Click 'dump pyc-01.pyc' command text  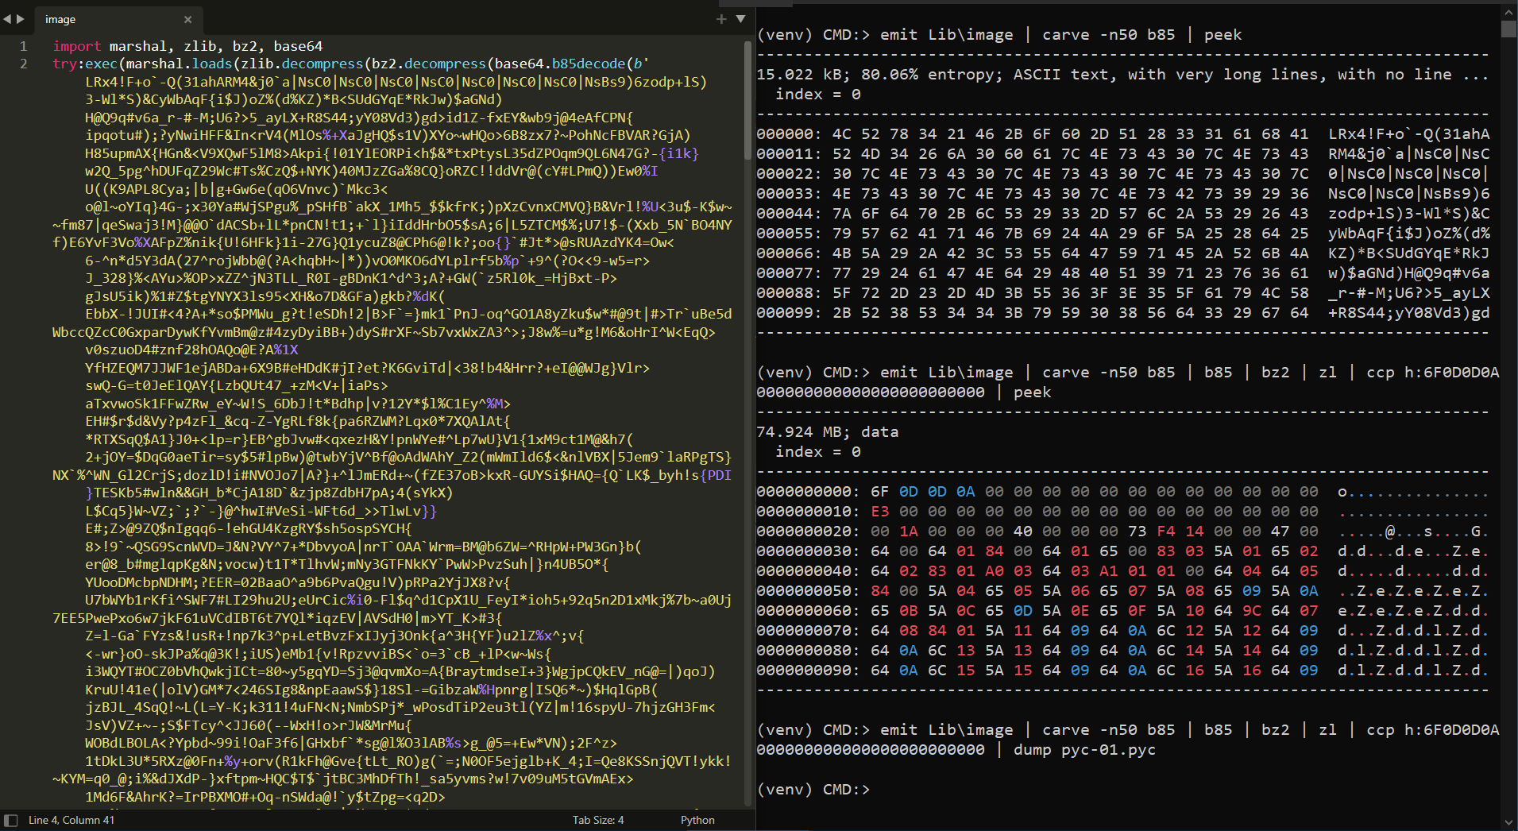point(1084,749)
